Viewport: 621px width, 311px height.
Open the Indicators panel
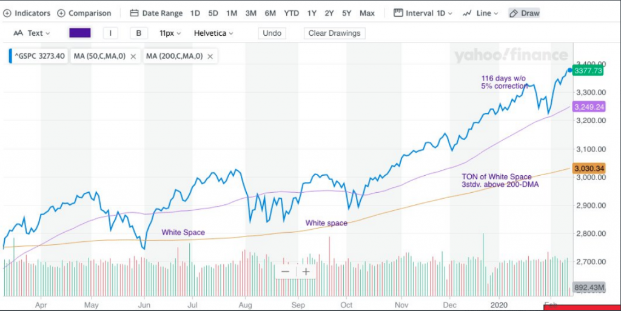tap(28, 13)
